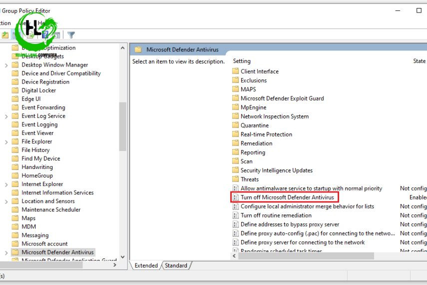
Task: Select Event Forwarding in the tree
Action: (43, 107)
